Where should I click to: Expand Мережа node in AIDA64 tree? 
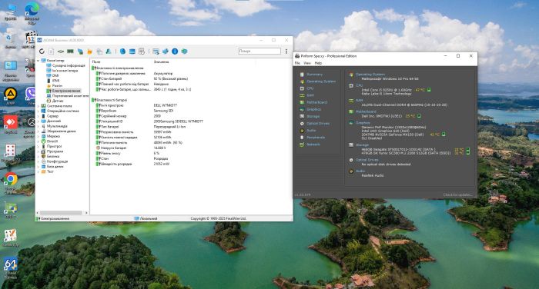38,136
